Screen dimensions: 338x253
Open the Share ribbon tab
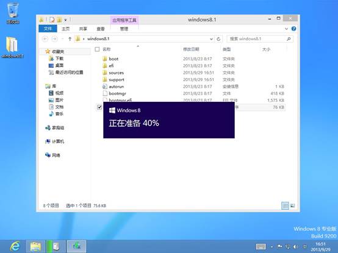[83, 29]
